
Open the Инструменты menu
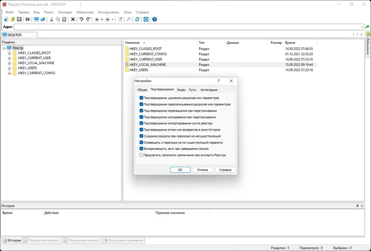click(x=109, y=12)
